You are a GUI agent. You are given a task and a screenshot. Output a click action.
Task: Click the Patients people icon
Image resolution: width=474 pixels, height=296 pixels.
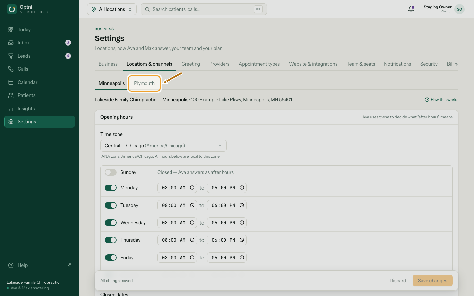coord(11,95)
